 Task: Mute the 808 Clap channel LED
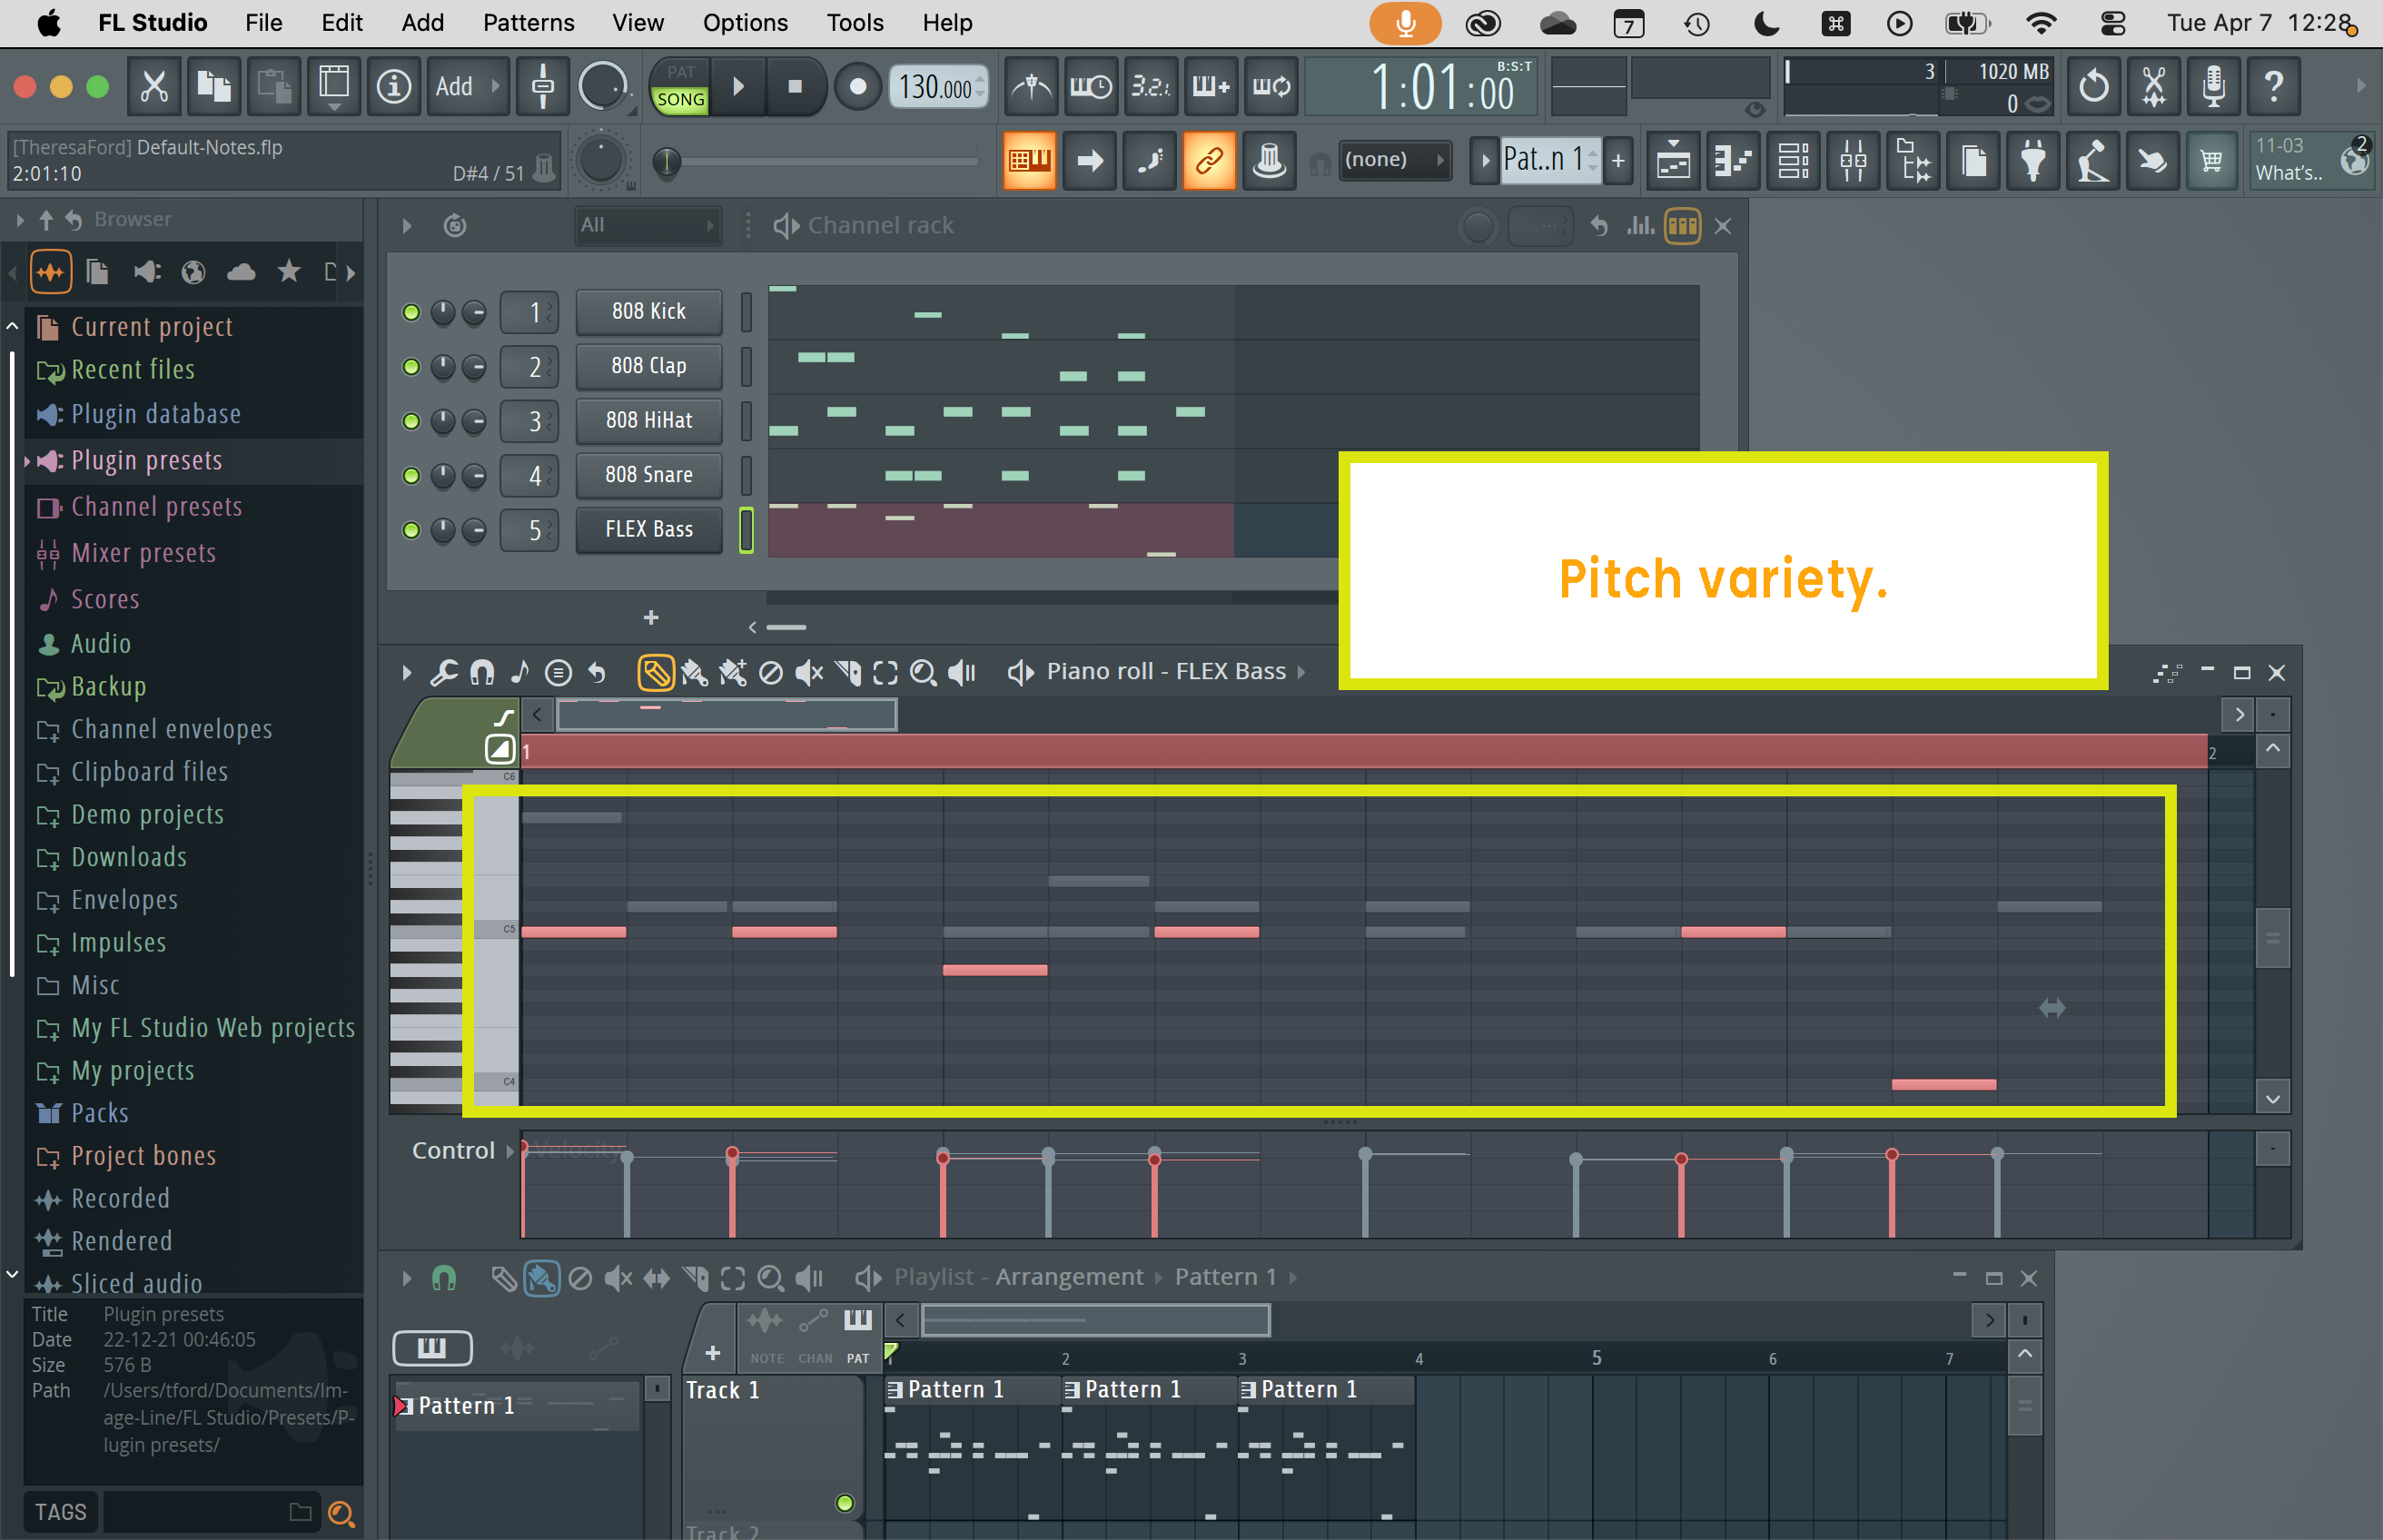pyautogui.click(x=410, y=367)
